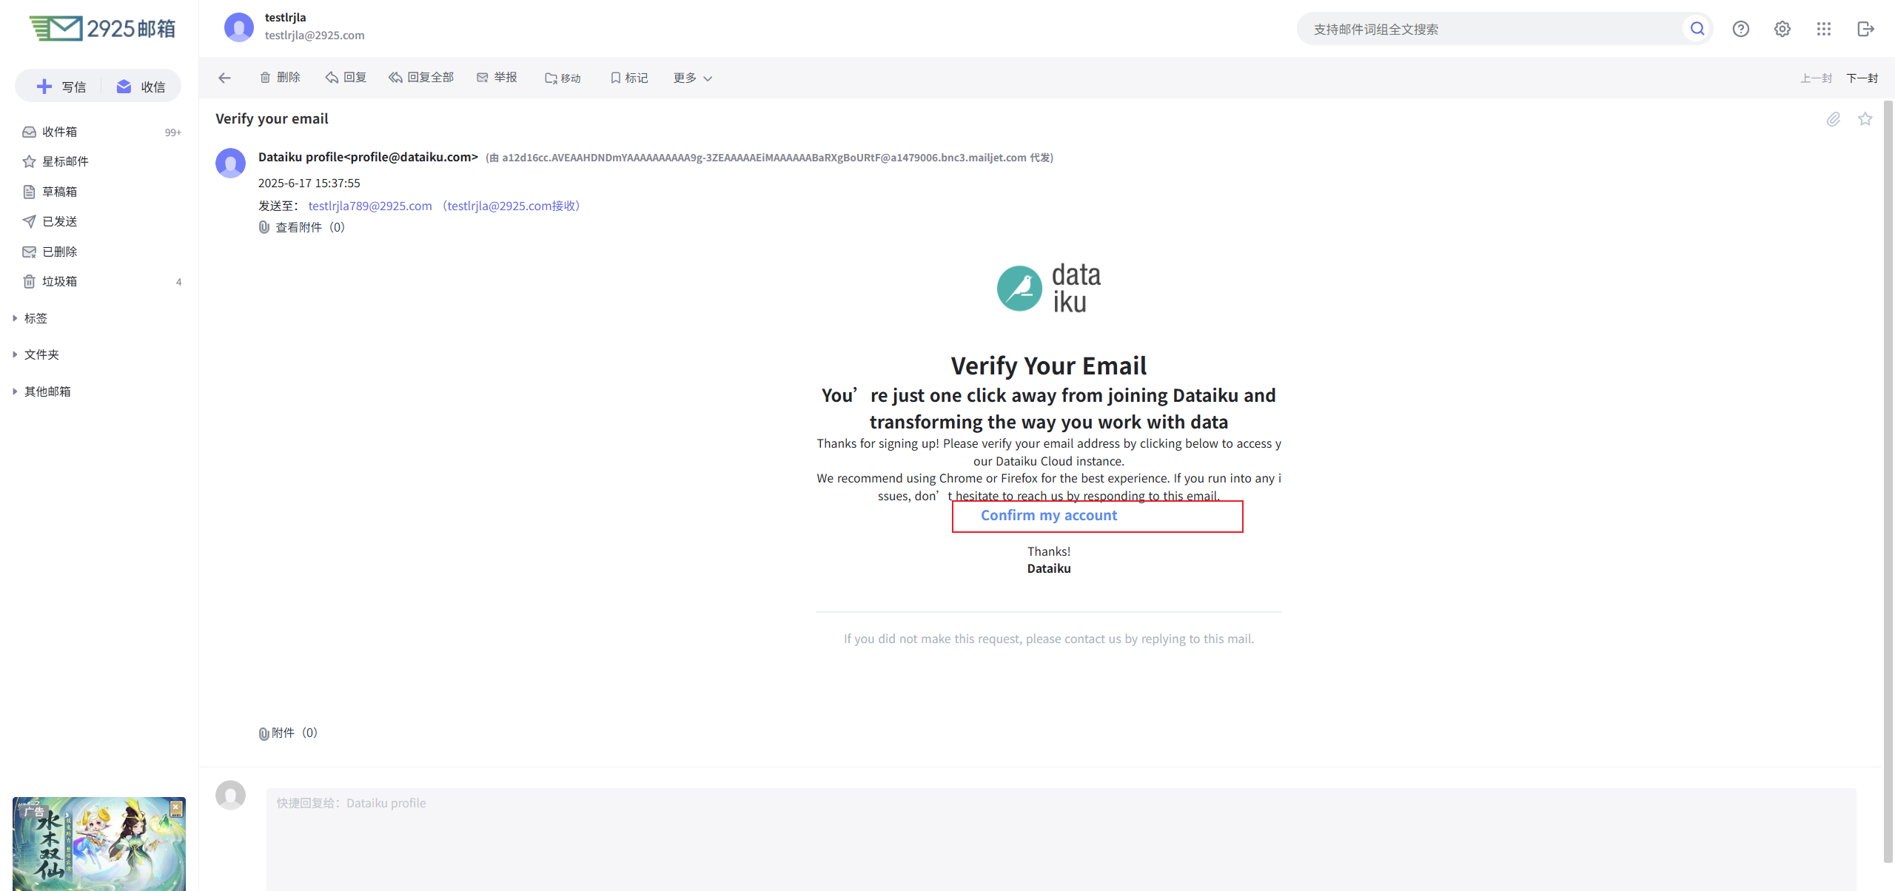
Task: Go to previous email 上一封
Action: click(1816, 78)
